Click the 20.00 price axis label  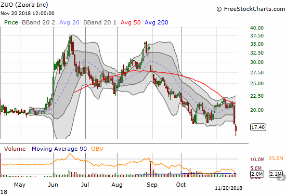point(257,110)
